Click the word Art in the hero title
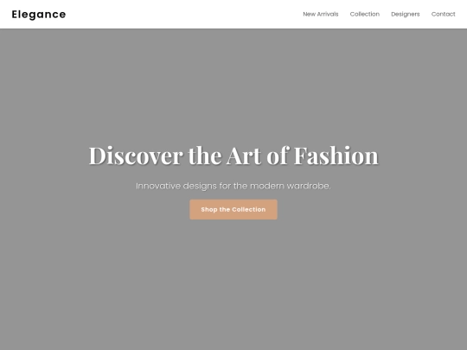467x350 pixels. pos(244,156)
